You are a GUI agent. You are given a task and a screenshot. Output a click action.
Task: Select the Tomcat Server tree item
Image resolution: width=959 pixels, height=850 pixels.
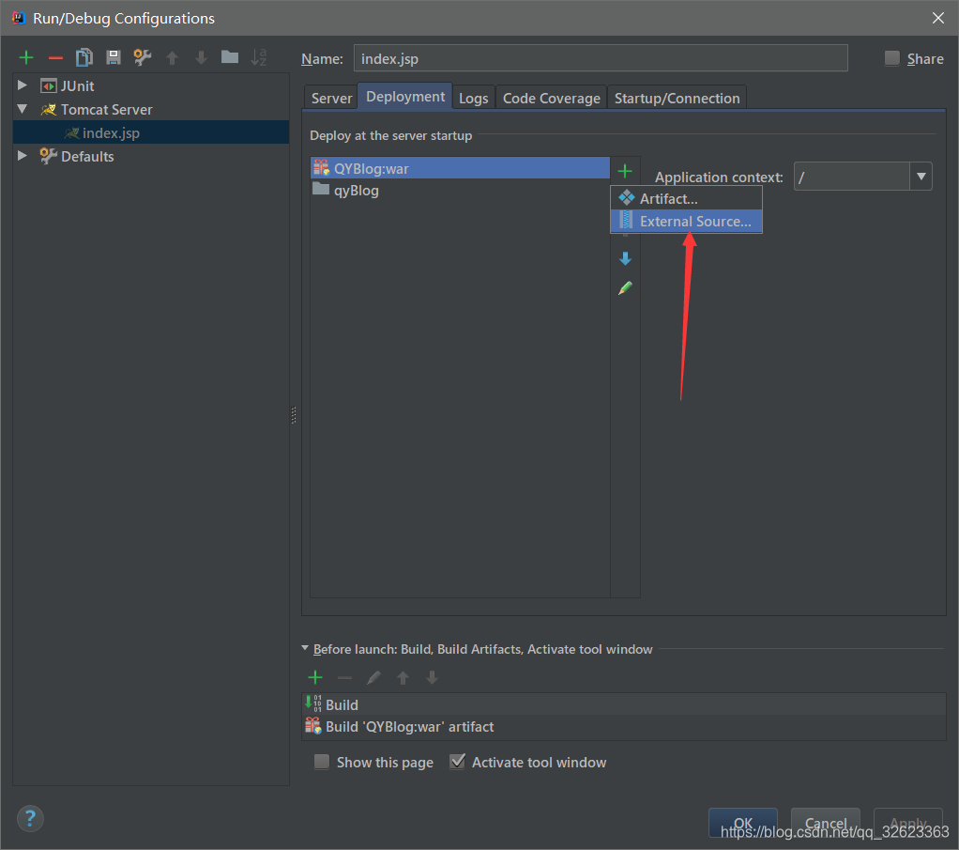(106, 110)
